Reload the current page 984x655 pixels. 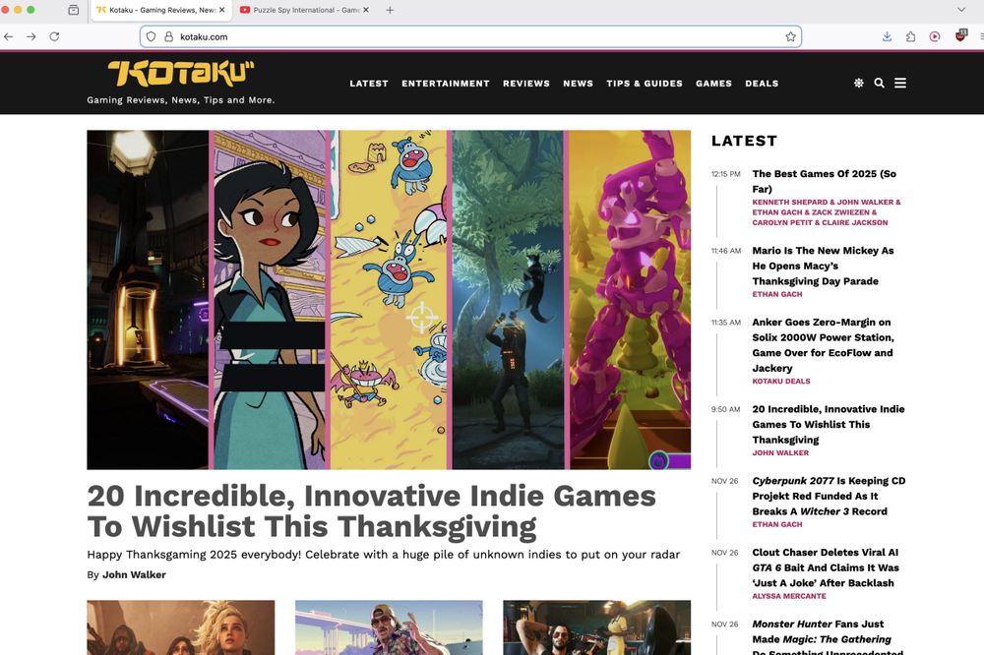54,35
